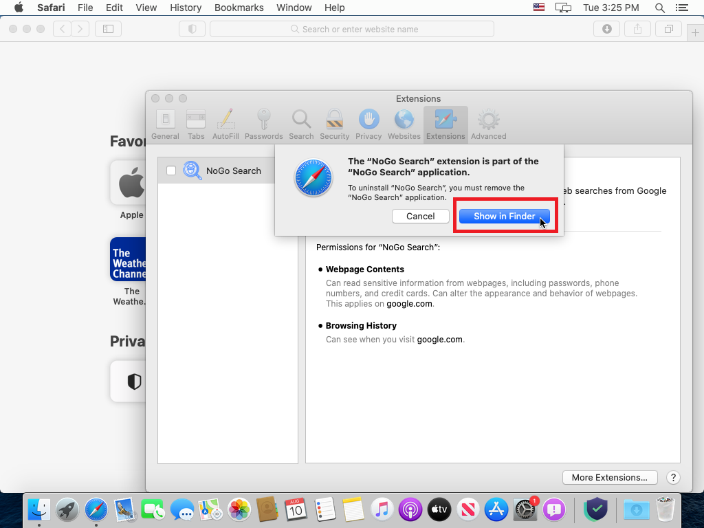Select the NoGo Search extension icon
The width and height of the screenshot is (704, 528).
[x=192, y=170]
